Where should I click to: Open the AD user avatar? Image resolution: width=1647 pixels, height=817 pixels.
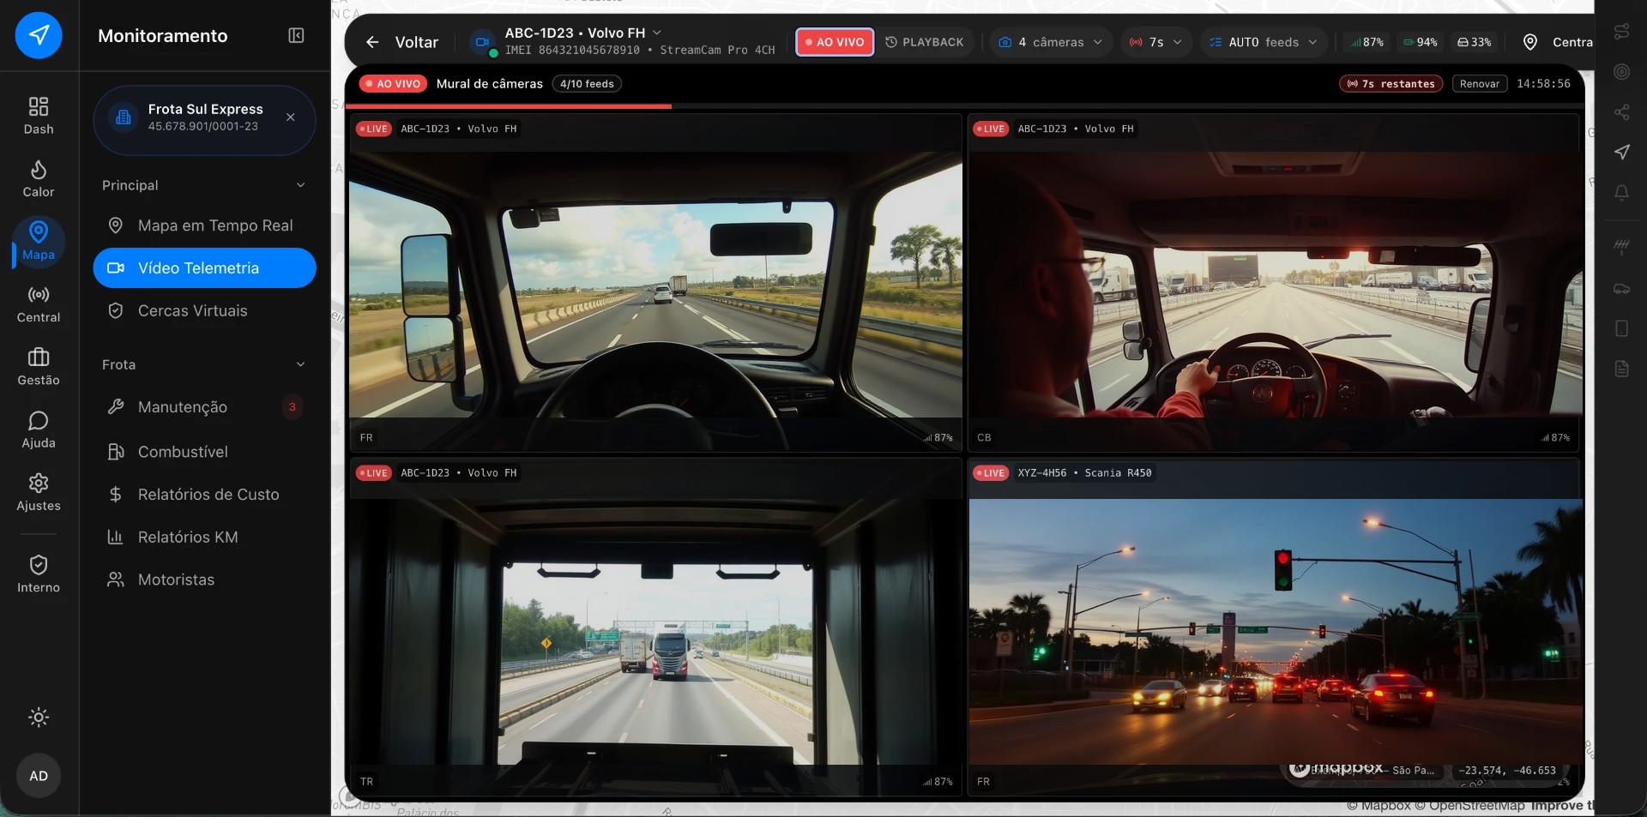[39, 776]
